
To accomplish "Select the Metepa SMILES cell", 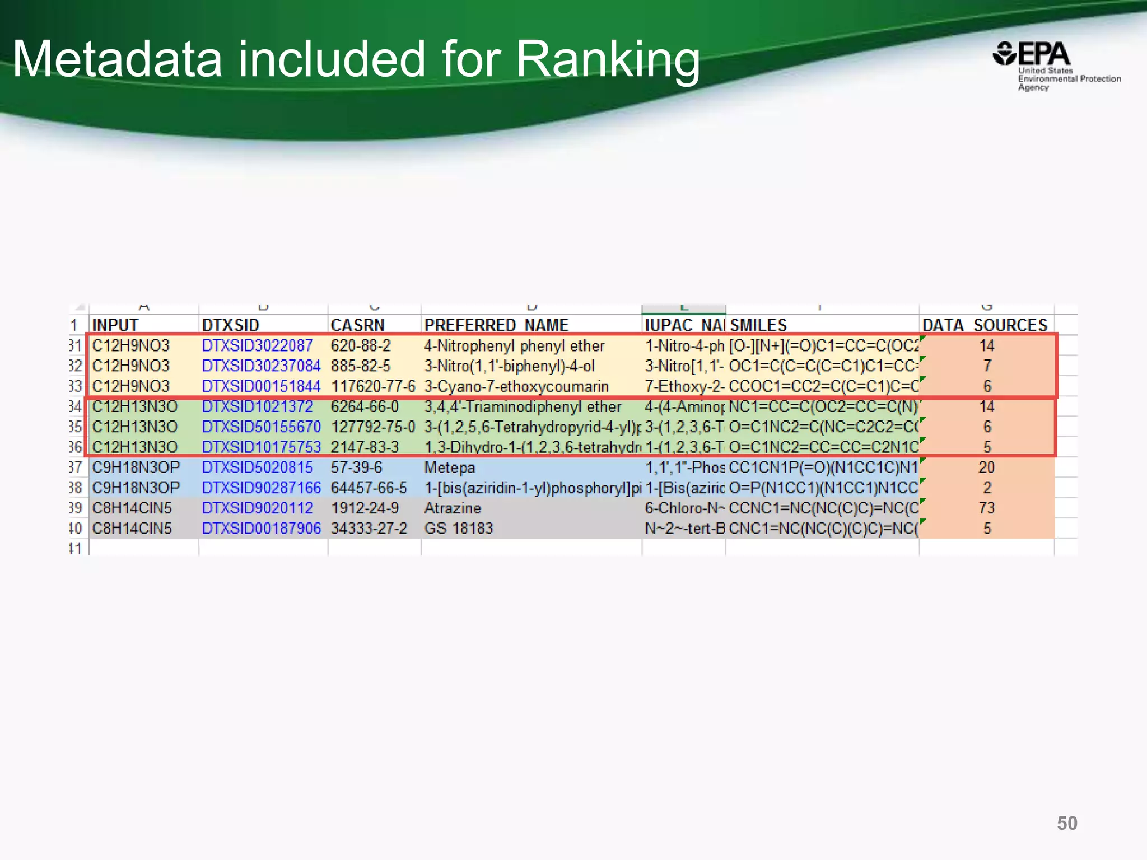I will (x=822, y=467).
